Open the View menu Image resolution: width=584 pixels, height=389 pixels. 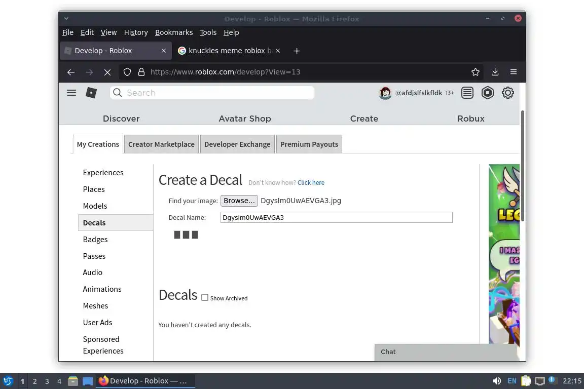108,32
